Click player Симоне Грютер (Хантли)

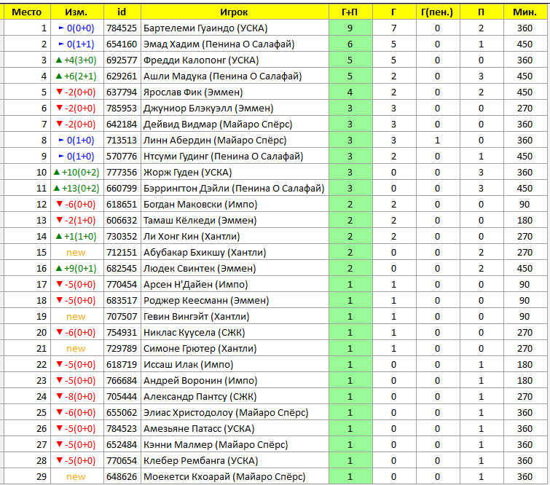click(200, 349)
